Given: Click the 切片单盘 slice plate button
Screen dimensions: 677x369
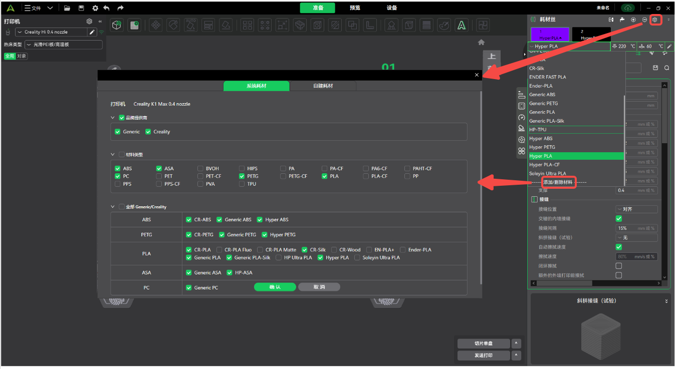Looking at the screenshot, I should click(484, 343).
